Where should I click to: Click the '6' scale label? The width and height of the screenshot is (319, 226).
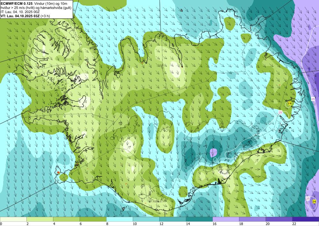tap(81, 224)
